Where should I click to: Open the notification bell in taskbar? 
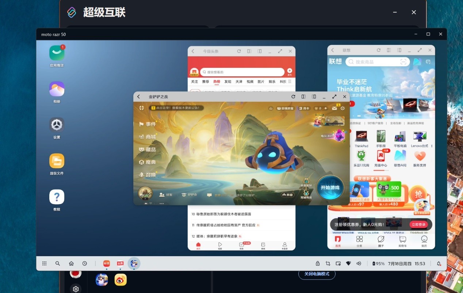pyautogui.click(x=439, y=263)
